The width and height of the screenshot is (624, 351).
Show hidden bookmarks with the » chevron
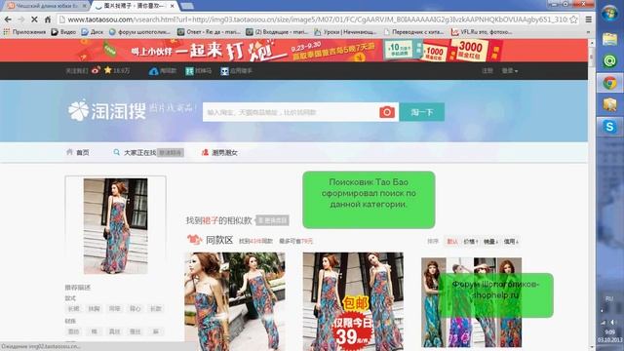click(588, 32)
